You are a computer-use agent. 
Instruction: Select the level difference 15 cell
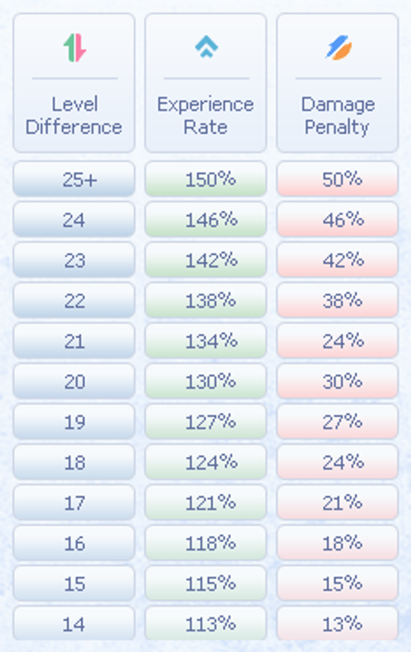(74, 584)
